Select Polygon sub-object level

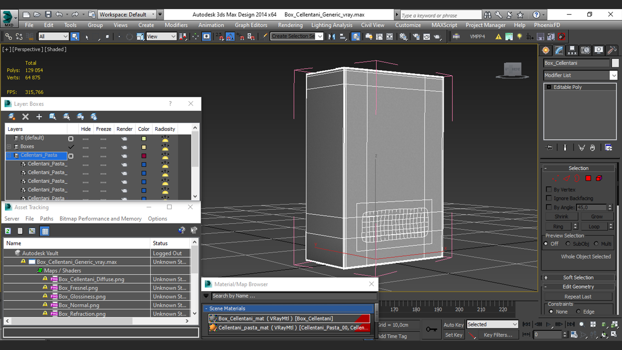click(588, 178)
